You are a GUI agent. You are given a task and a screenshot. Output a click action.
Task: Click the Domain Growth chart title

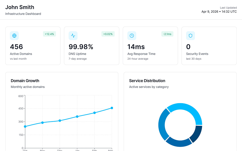pos(25,81)
